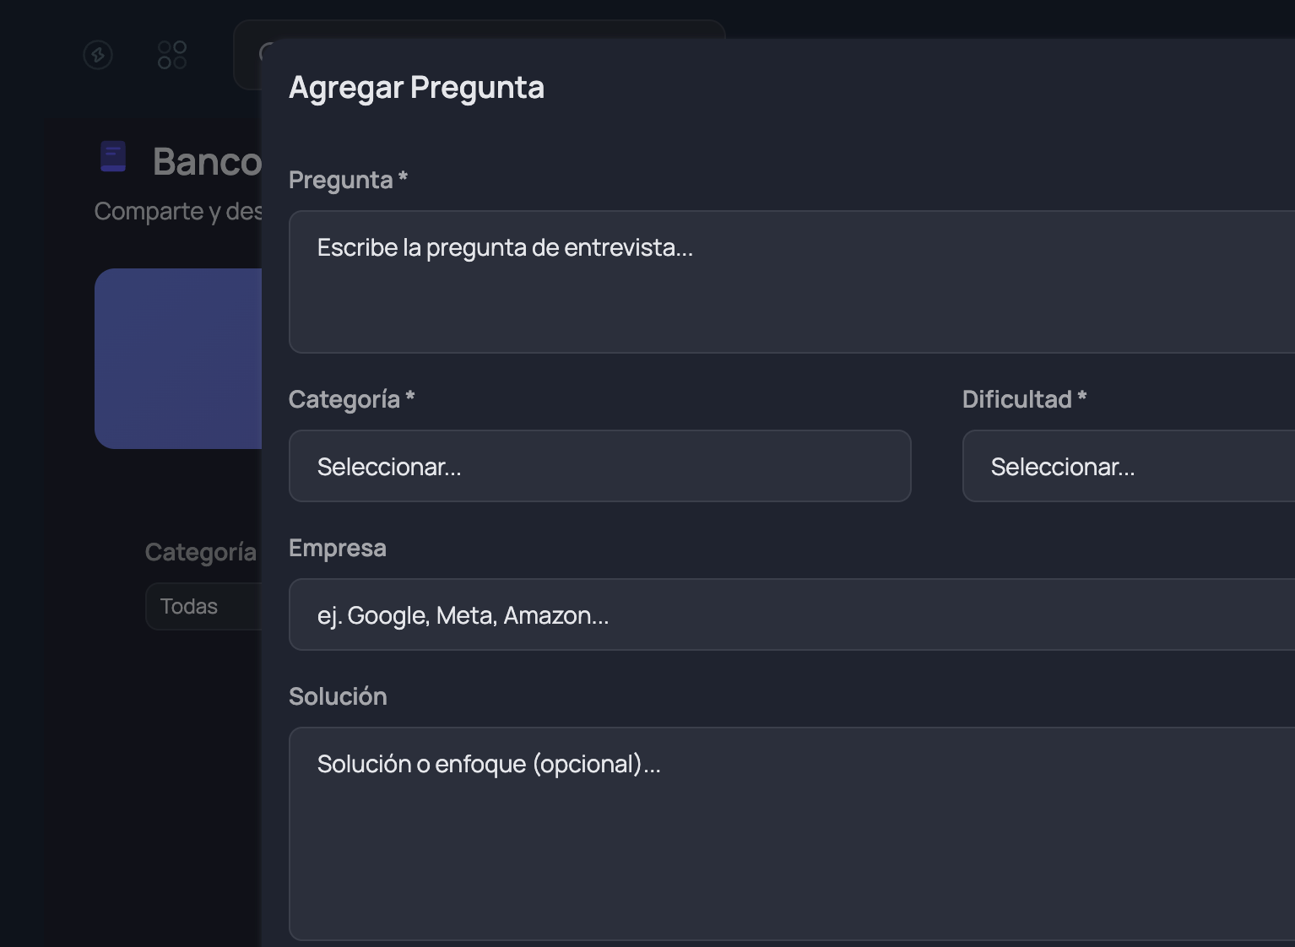Click the Empresa section label
The width and height of the screenshot is (1295, 947).
[338, 547]
